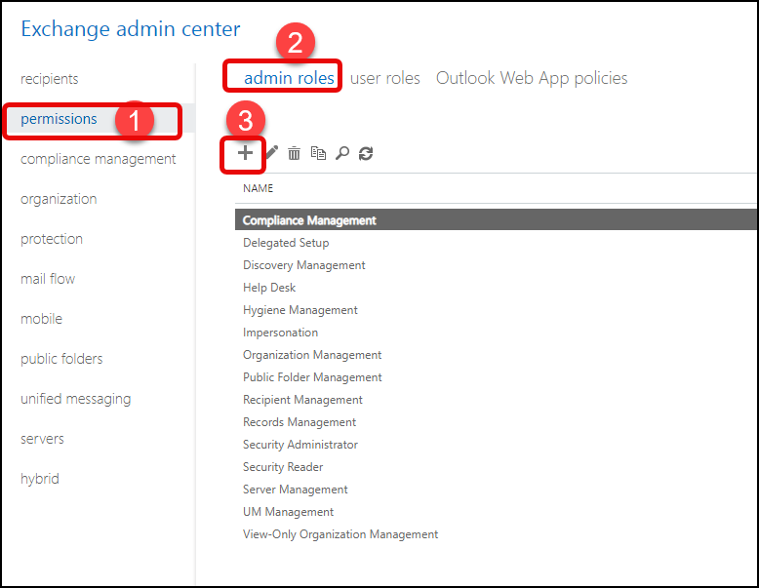Click the plus icon to add role group
The width and height of the screenshot is (759, 588).
[245, 153]
